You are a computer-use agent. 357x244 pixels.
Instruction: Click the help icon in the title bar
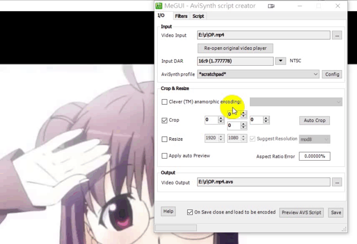pyautogui.click(x=271, y=6)
